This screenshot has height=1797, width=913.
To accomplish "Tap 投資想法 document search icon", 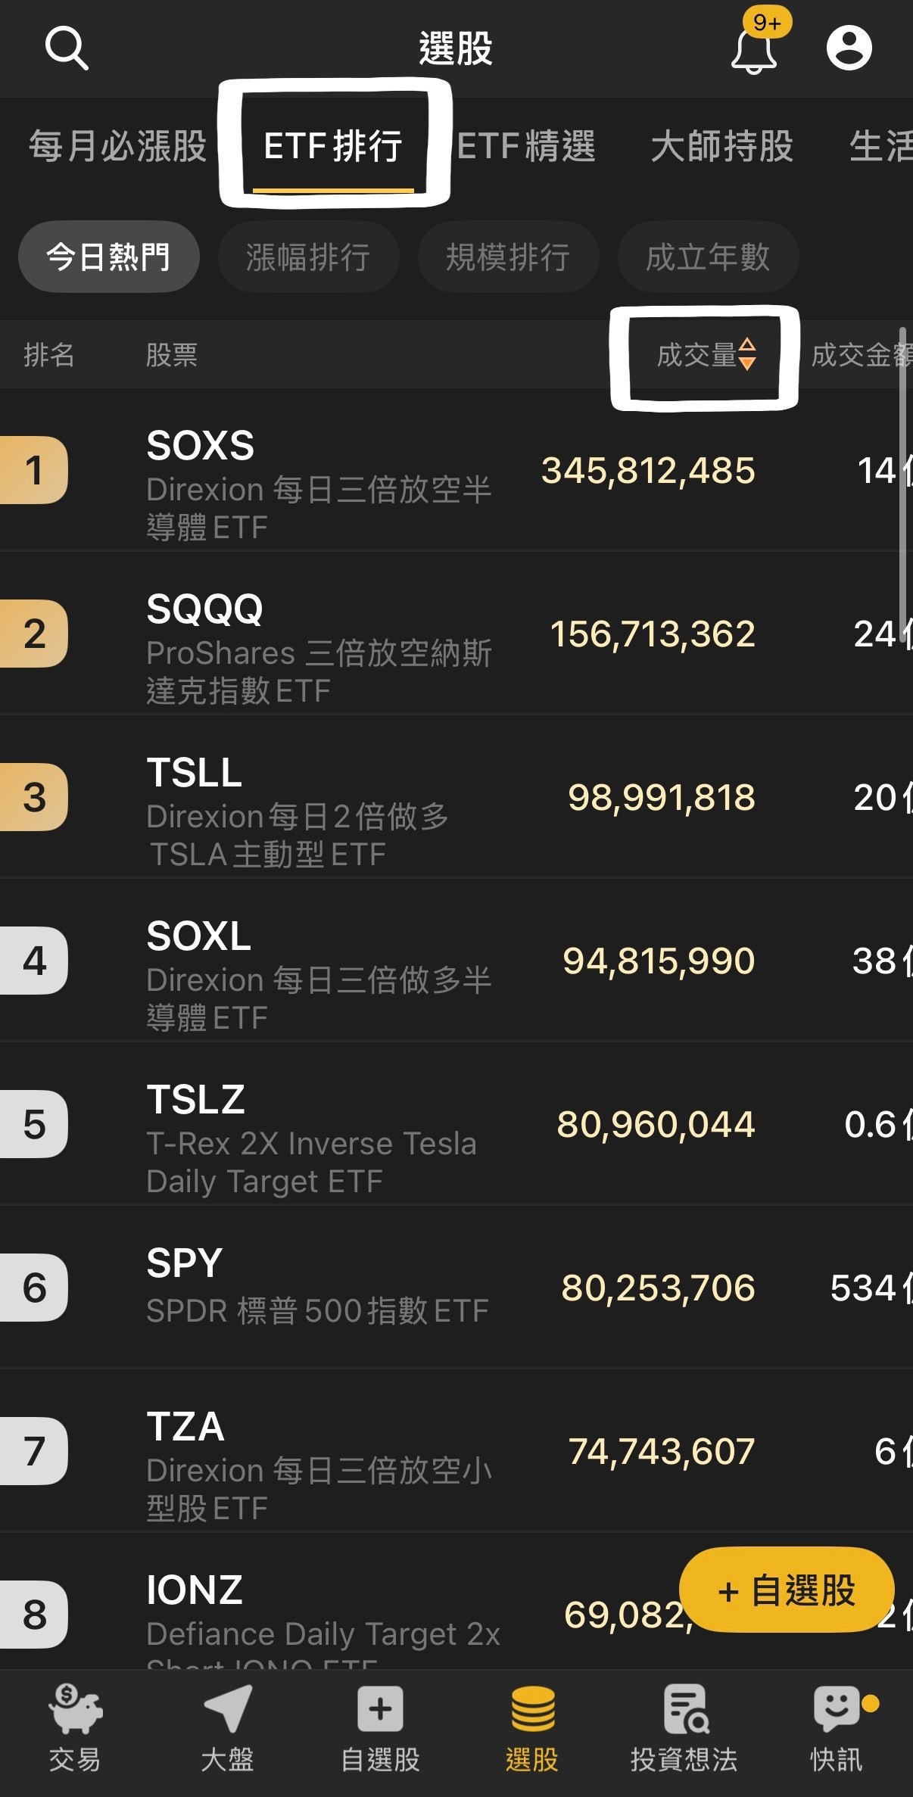I will click(684, 1708).
